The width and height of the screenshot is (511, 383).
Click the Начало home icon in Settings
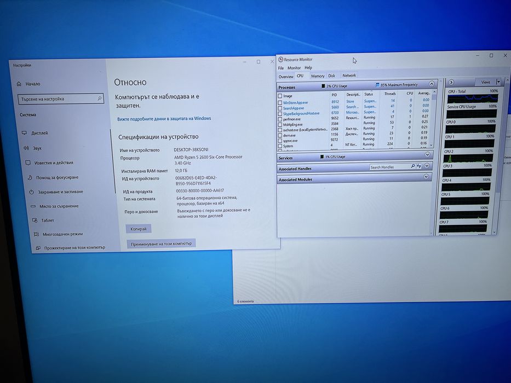[19, 84]
